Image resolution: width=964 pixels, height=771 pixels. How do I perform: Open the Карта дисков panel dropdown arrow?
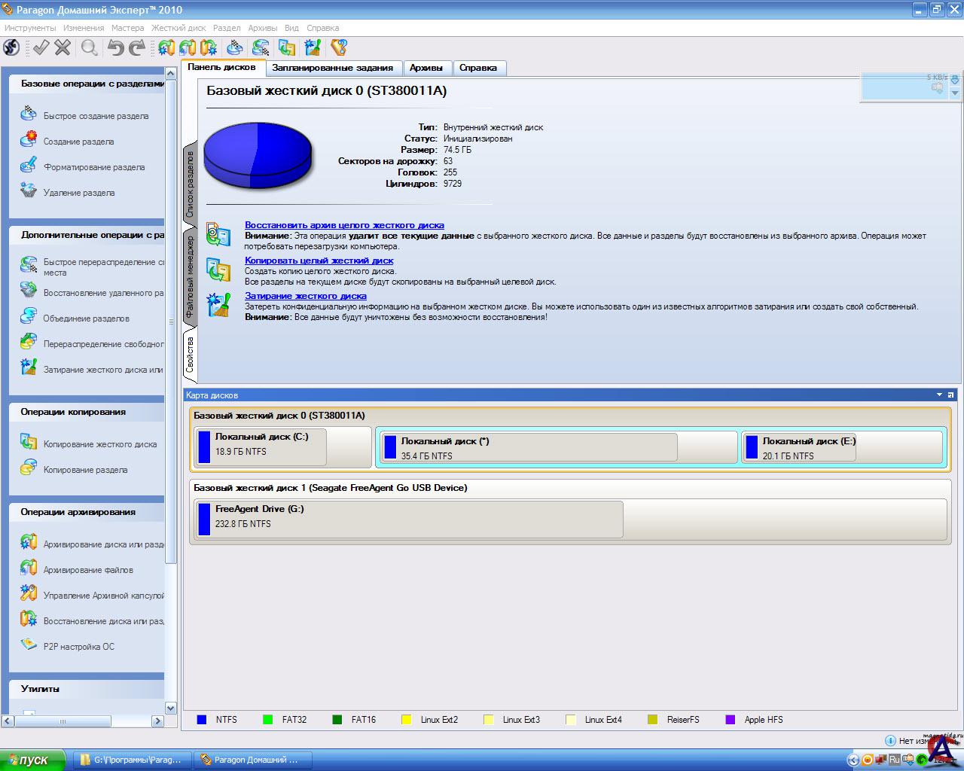939,395
